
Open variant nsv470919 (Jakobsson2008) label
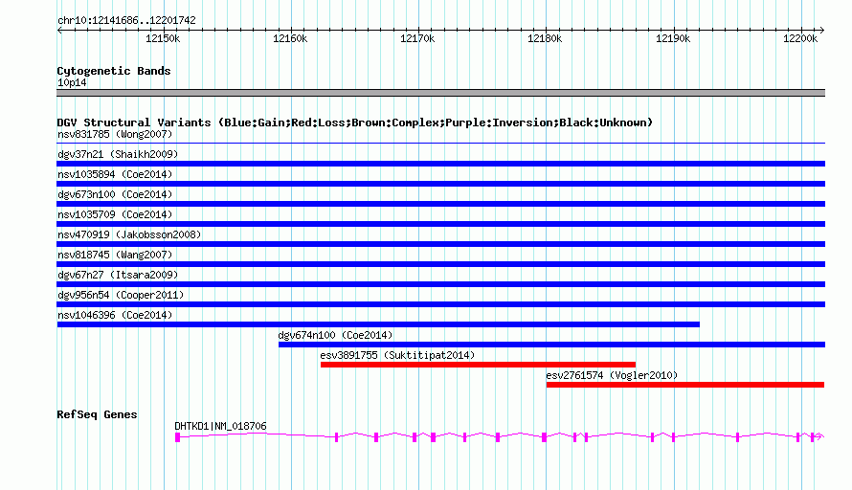tap(129, 234)
